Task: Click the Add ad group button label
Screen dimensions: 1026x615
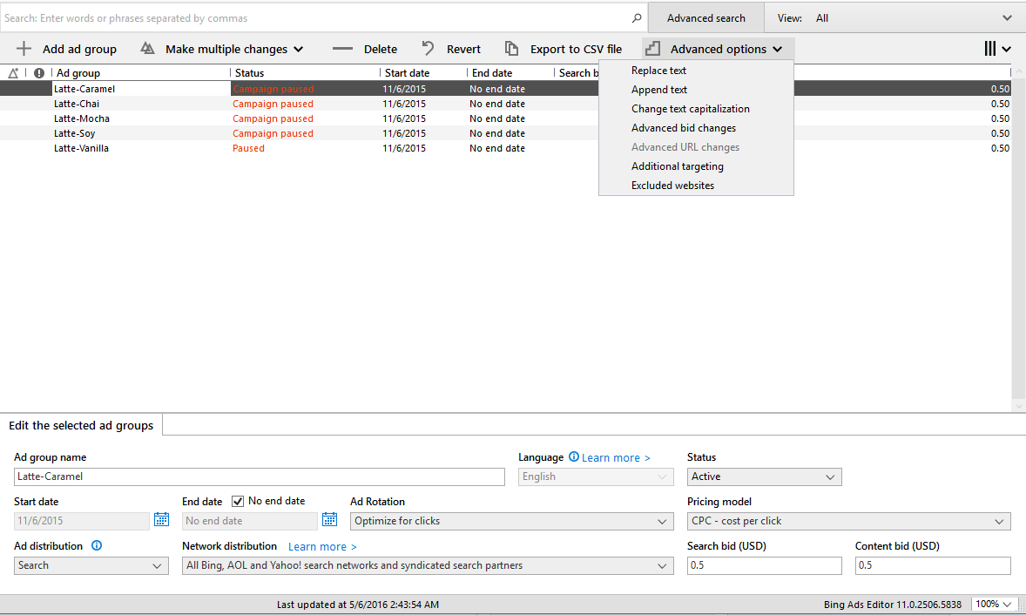Action: [x=79, y=49]
